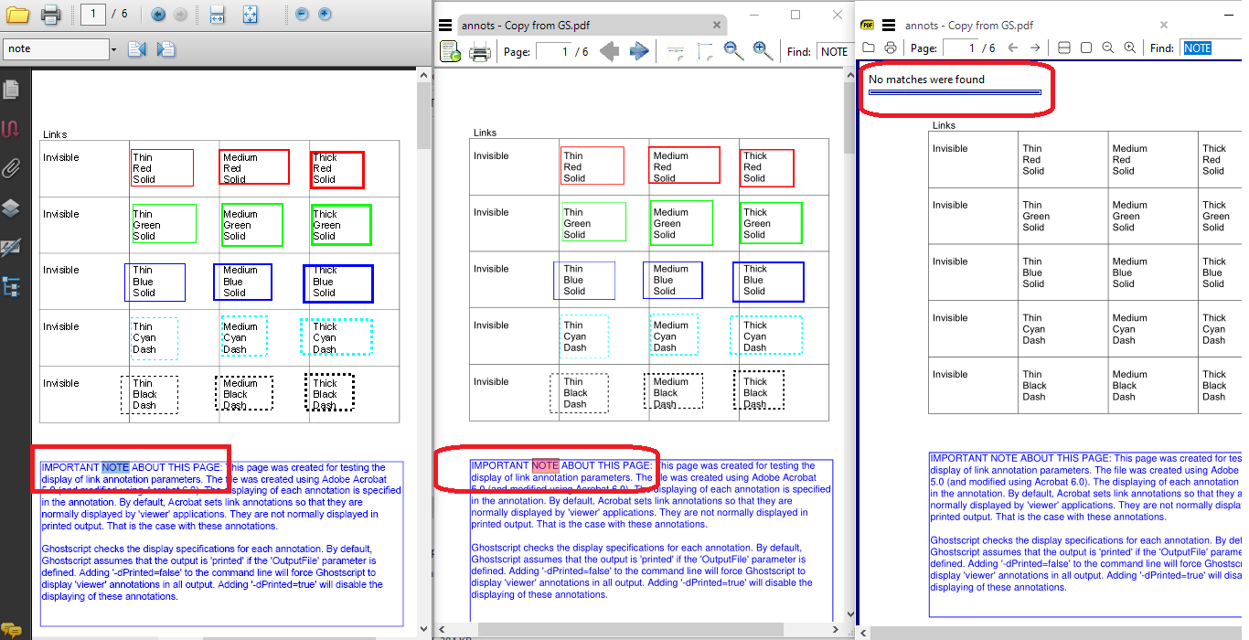Screen dimensions: 1249x640
Task: Open a document in the middle window's toolbar
Action: [x=450, y=52]
